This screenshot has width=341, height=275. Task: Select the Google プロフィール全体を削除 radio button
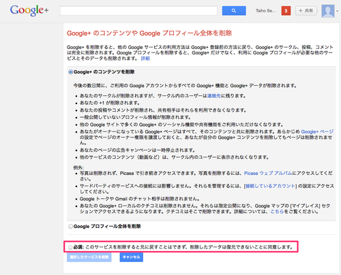click(x=71, y=227)
